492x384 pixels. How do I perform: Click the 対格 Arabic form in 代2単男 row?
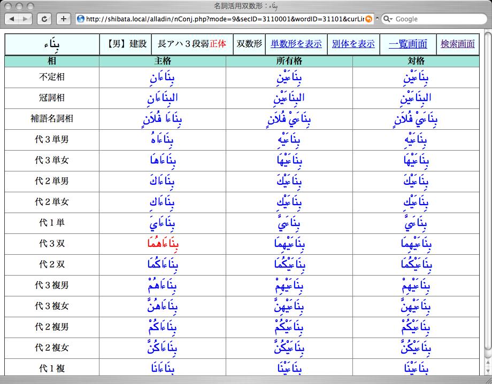tap(416, 182)
